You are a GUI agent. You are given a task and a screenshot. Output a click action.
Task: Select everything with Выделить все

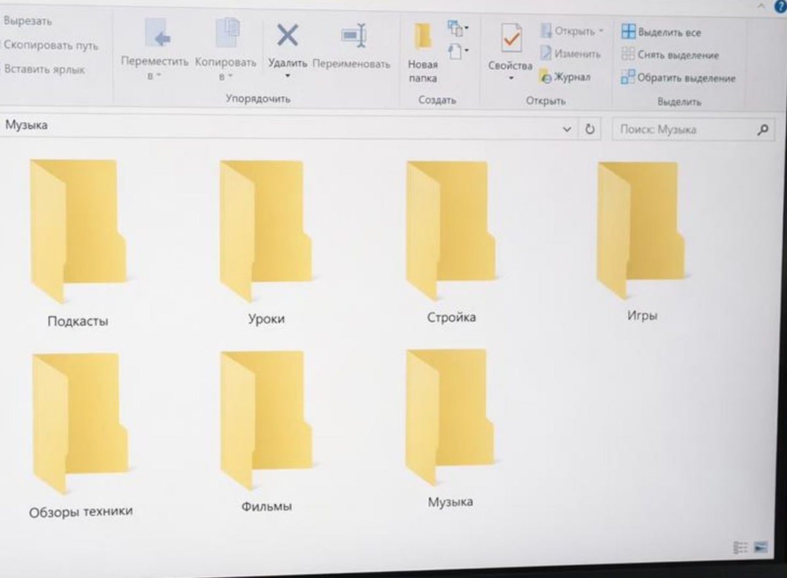[x=661, y=32]
